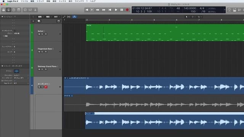Open the ミックス menu

click(x=62, y=1)
